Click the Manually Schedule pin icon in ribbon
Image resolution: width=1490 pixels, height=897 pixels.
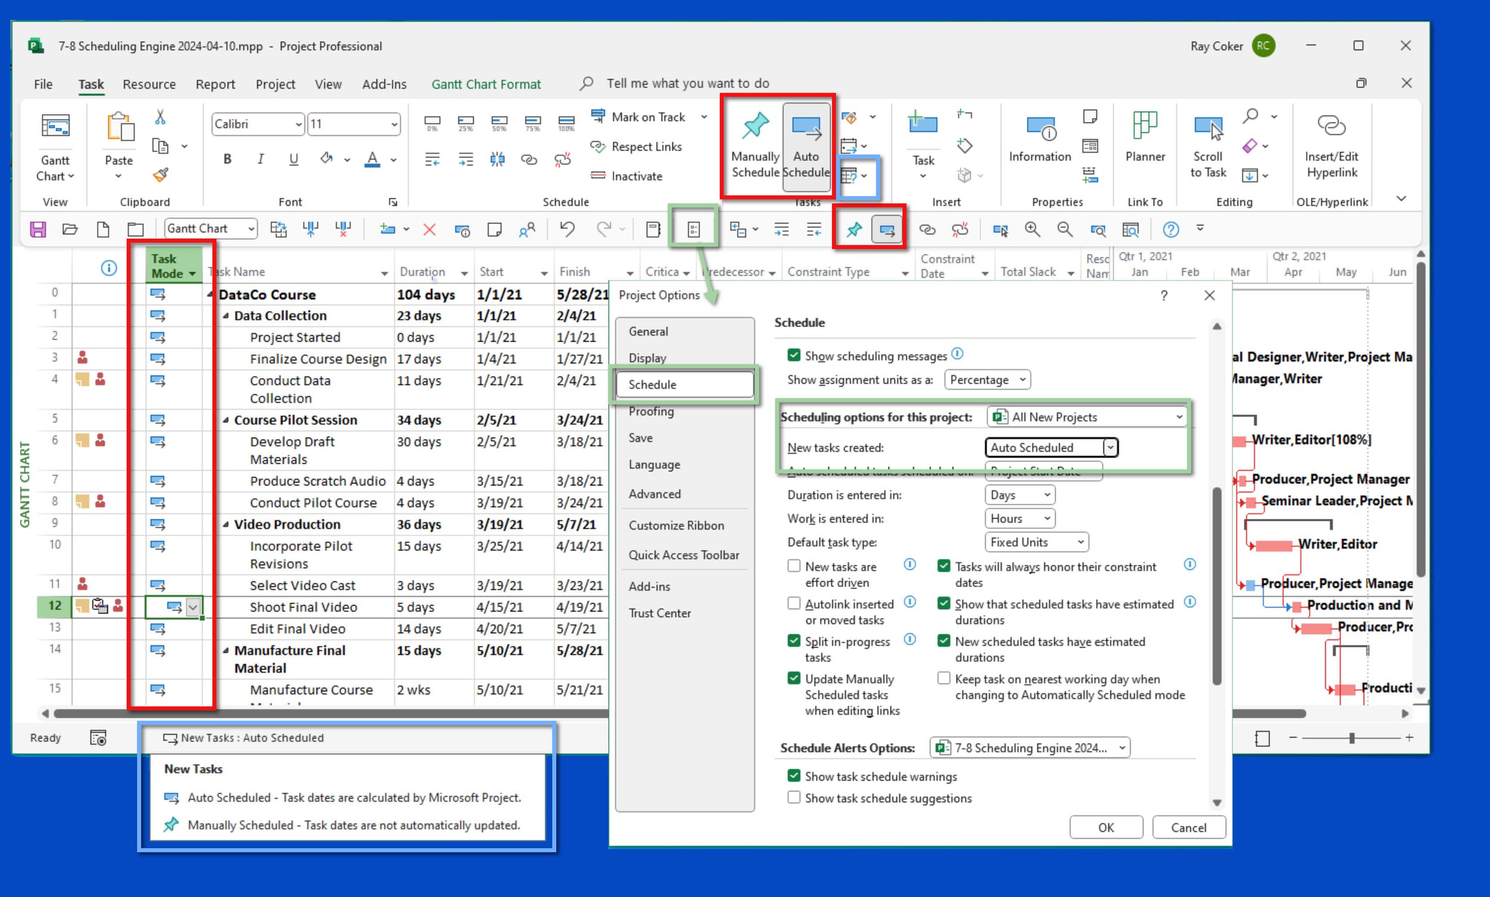(x=755, y=125)
